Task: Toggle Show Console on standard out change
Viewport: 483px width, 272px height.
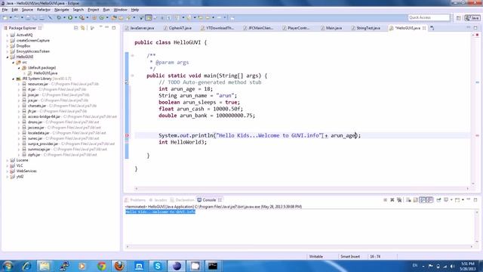Action: point(423,199)
